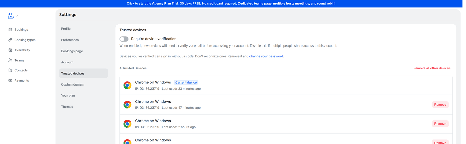Screen dimensions: 466x144
Task: Remove device last used 47 minutes ago
Action: (x=440, y=105)
